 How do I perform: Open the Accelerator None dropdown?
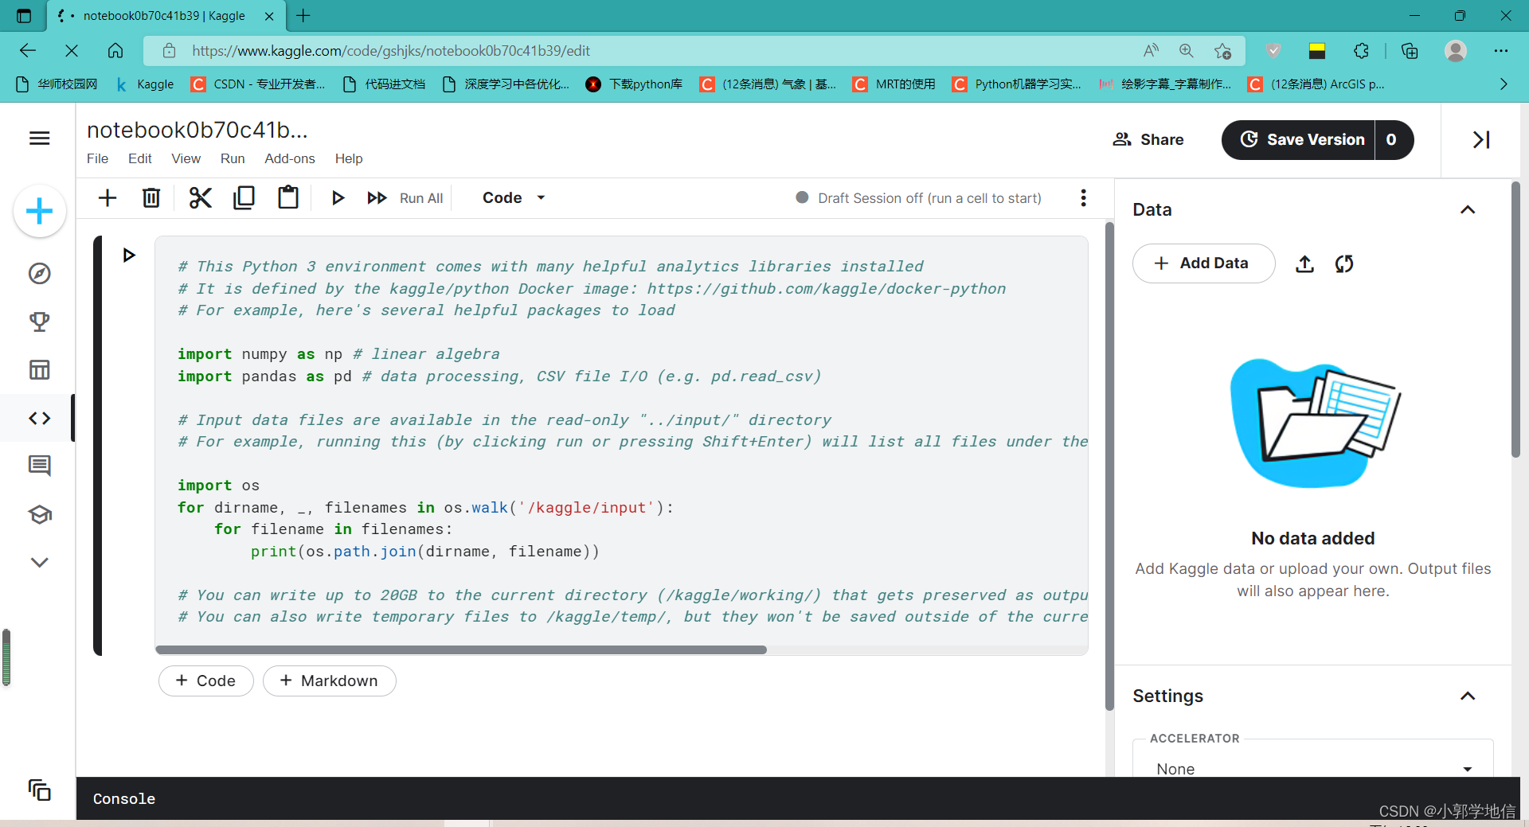pos(1312,769)
